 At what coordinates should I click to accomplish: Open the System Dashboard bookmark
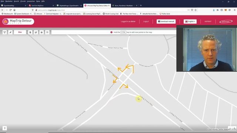click(x=23, y=14)
